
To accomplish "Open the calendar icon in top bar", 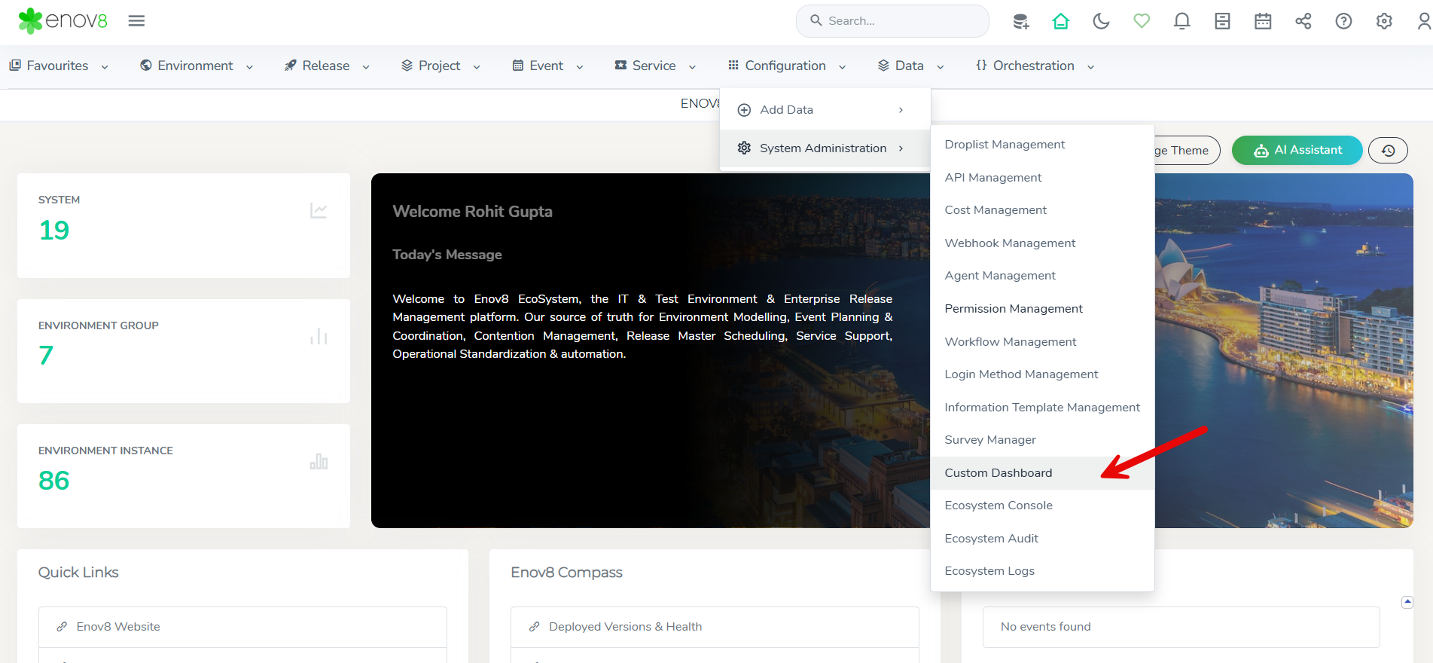I will tap(1263, 21).
